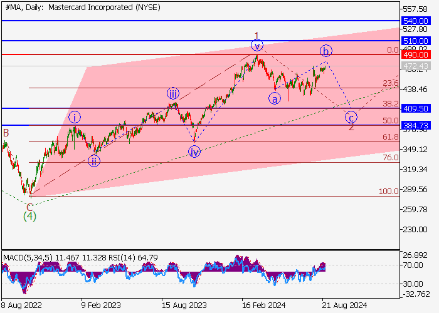The image size is (439, 313).
Task: Select the brown wave 1 label at the peak
Action: (x=257, y=36)
